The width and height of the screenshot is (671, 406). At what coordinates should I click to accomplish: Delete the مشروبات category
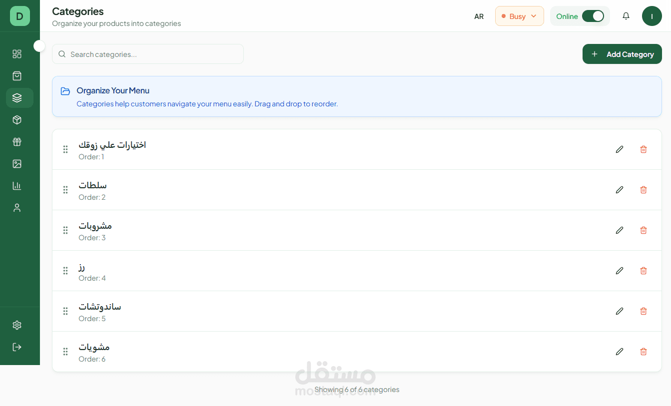644,230
